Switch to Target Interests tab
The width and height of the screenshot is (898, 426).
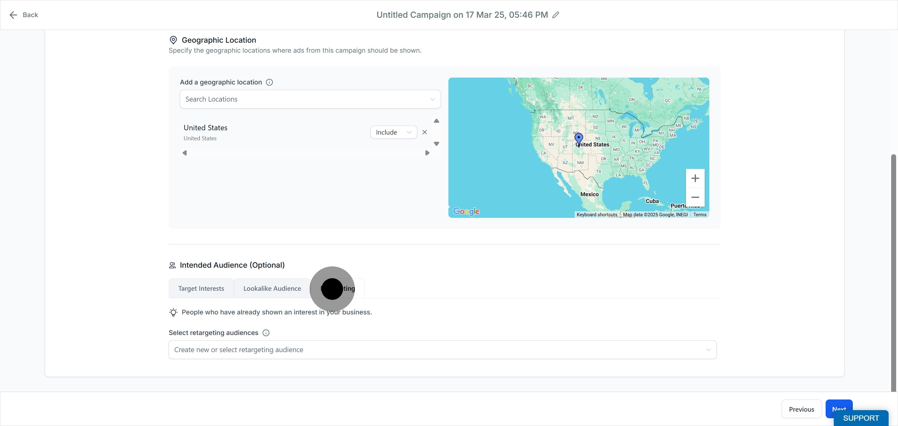tap(201, 288)
